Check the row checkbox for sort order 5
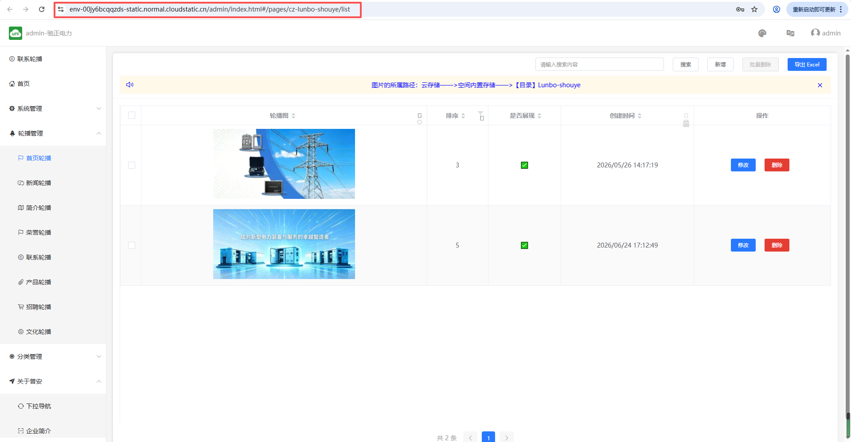 pos(132,245)
